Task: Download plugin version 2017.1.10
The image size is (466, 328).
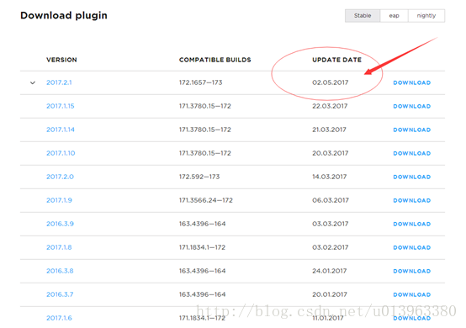Action: coord(411,153)
